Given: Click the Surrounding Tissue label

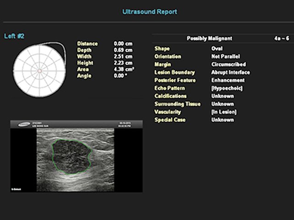Looking at the screenshot, I should (x=177, y=104).
